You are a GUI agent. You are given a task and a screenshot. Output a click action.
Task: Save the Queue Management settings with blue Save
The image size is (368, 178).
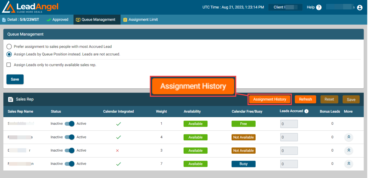coord(15,79)
